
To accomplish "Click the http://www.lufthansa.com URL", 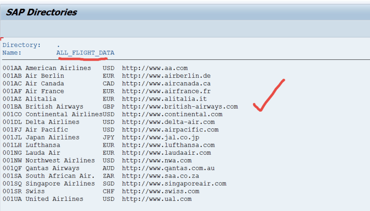I will tap(168, 145).
